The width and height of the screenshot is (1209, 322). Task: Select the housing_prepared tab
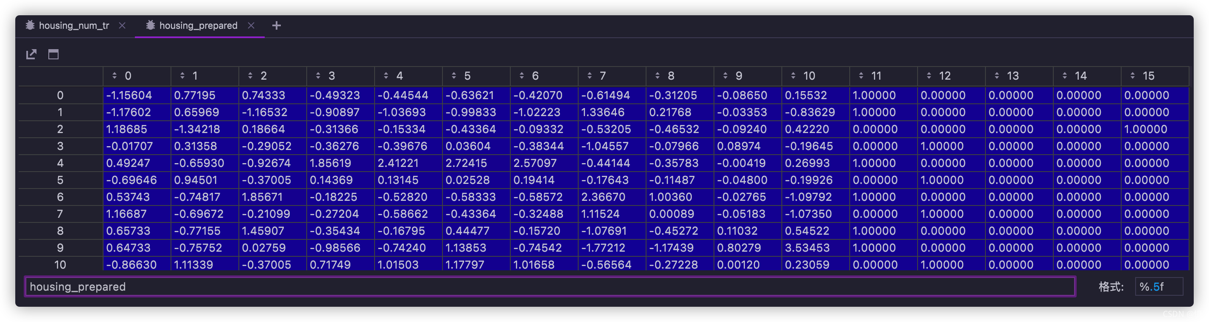(x=198, y=25)
